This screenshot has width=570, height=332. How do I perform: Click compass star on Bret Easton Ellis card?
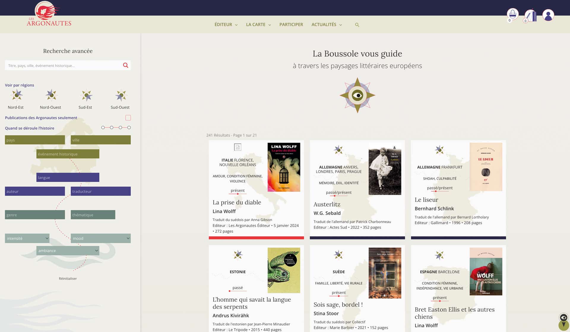tap(439, 255)
